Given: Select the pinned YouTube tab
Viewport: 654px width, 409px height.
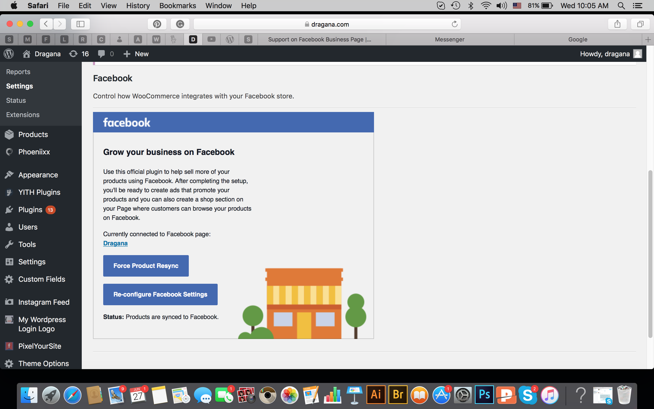Looking at the screenshot, I should (x=211, y=39).
